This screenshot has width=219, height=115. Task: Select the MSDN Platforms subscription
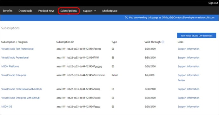10,66
